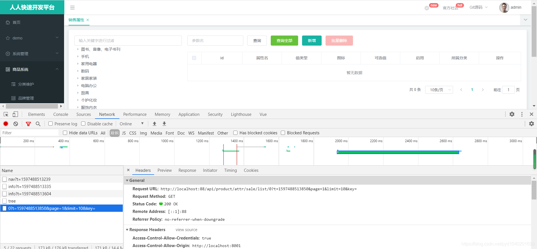Toggle the network filter funnel icon

click(28, 124)
